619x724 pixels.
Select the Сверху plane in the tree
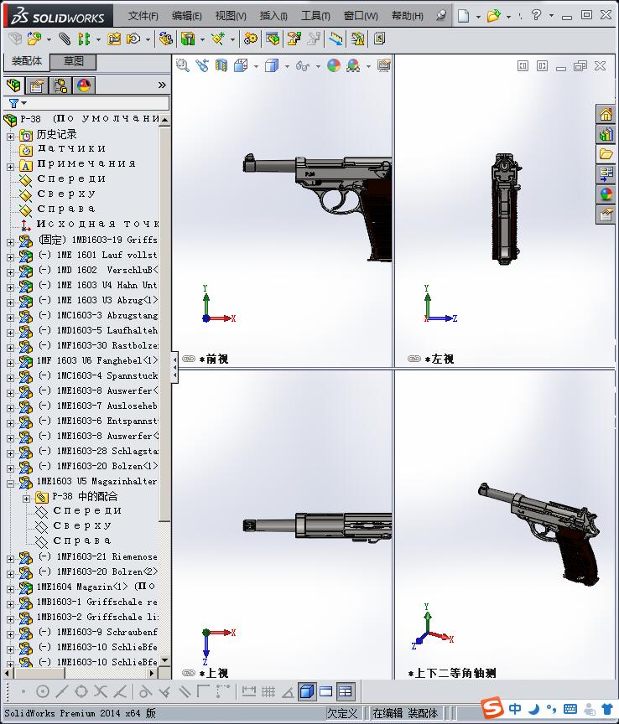[x=66, y=194]
